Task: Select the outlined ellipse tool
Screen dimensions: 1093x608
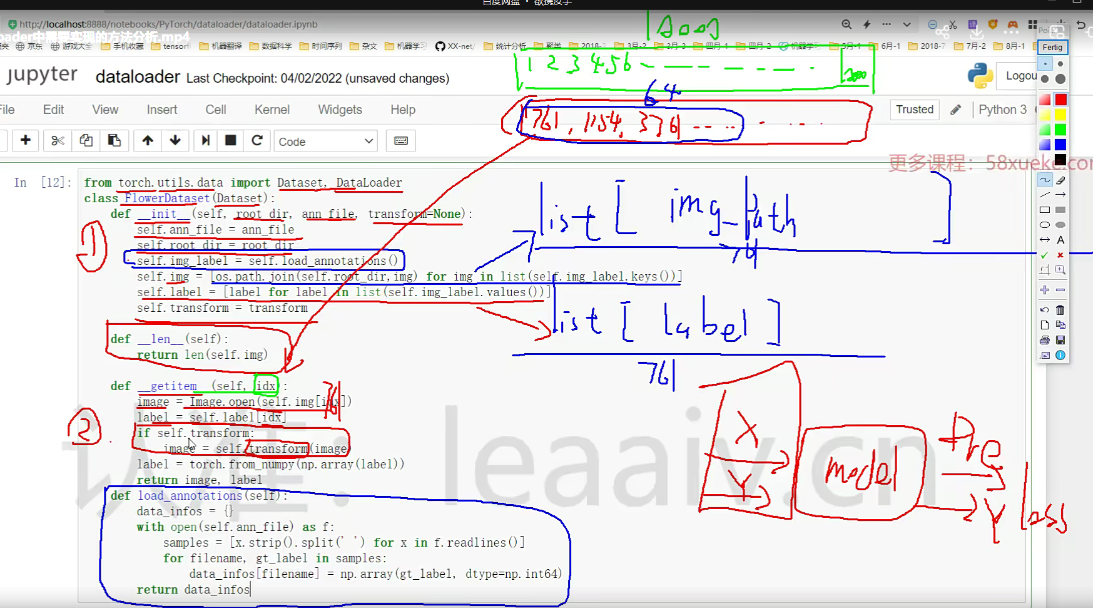Action: (1045, 225)
